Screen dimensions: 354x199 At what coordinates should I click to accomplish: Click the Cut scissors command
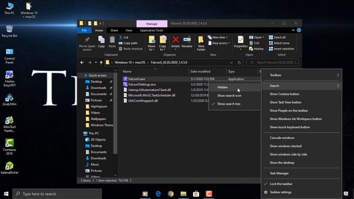[123, 37]
